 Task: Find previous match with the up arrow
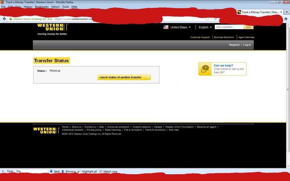tap(63, 171)
